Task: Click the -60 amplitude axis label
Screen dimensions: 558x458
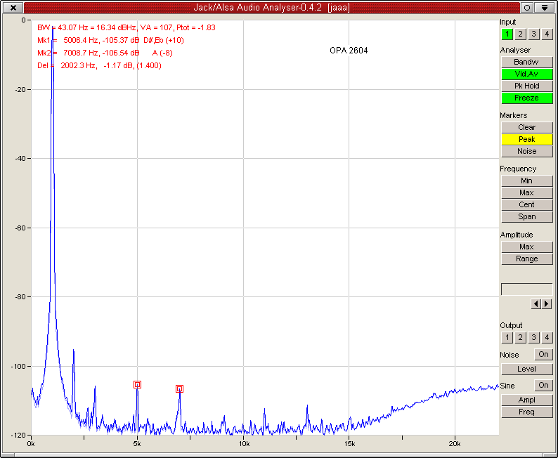Action: (x=20, y=228)
